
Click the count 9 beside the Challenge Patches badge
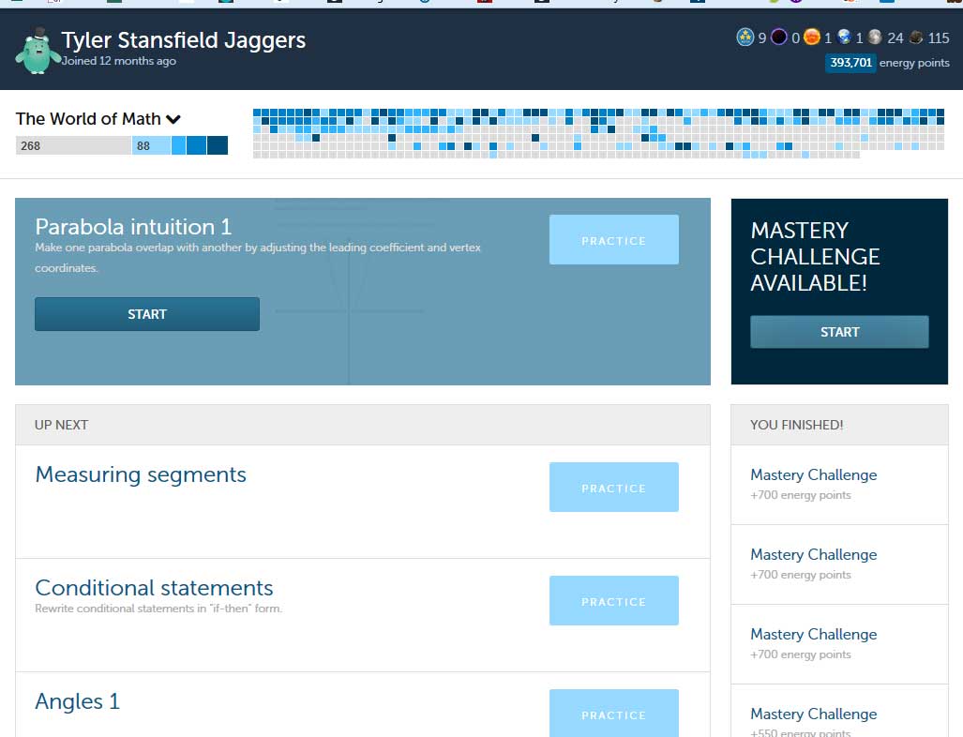762,38
